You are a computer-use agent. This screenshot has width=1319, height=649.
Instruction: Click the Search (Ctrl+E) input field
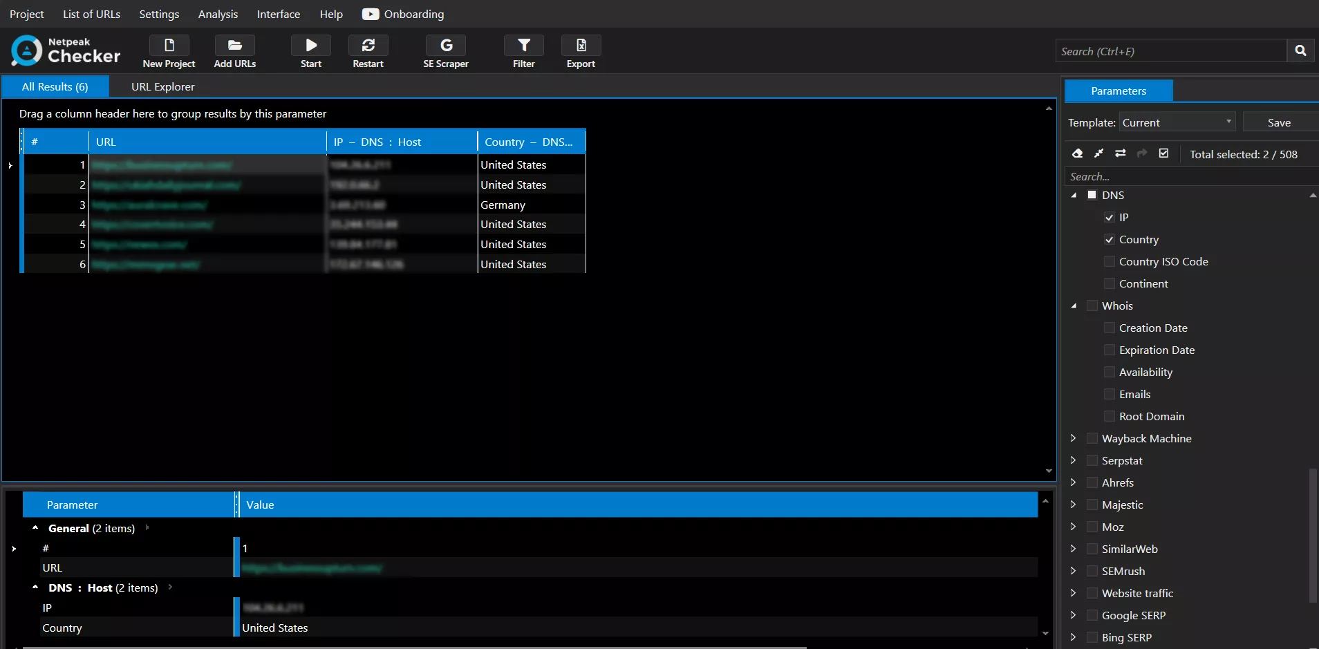tap(1171, 50)
